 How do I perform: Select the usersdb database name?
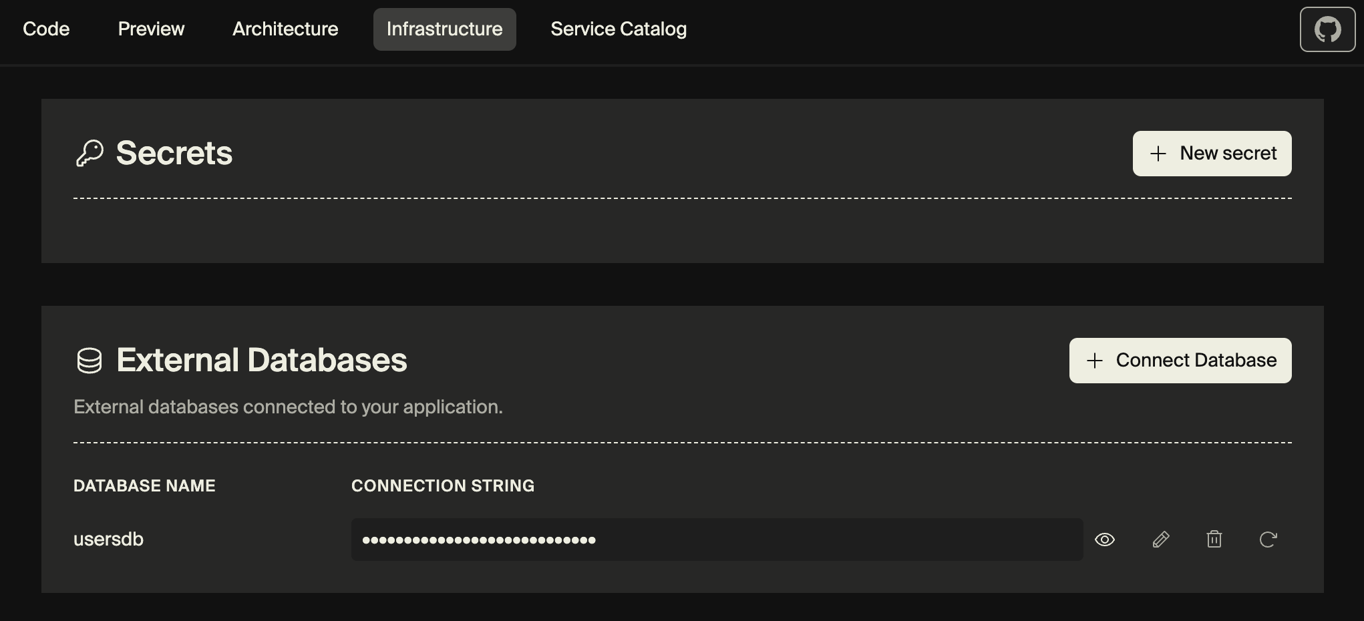[x=108, y=540]
